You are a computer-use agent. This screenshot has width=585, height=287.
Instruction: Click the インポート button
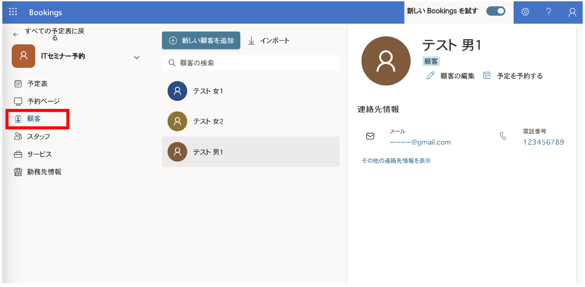(x=269, y=40)
